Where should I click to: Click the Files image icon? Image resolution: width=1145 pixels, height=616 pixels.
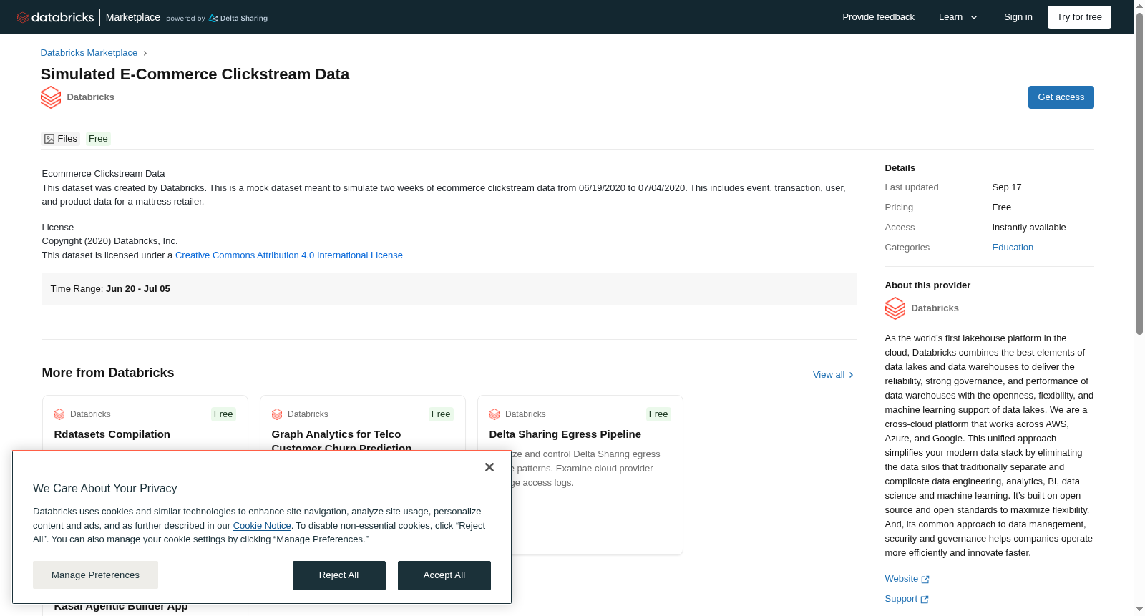tap(49, 139)
